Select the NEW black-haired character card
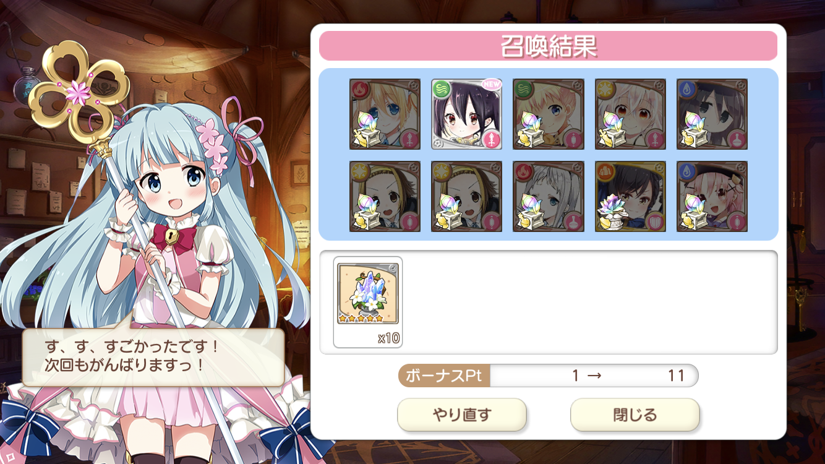The width and height of the screenshot is (825, 464). 466,114
